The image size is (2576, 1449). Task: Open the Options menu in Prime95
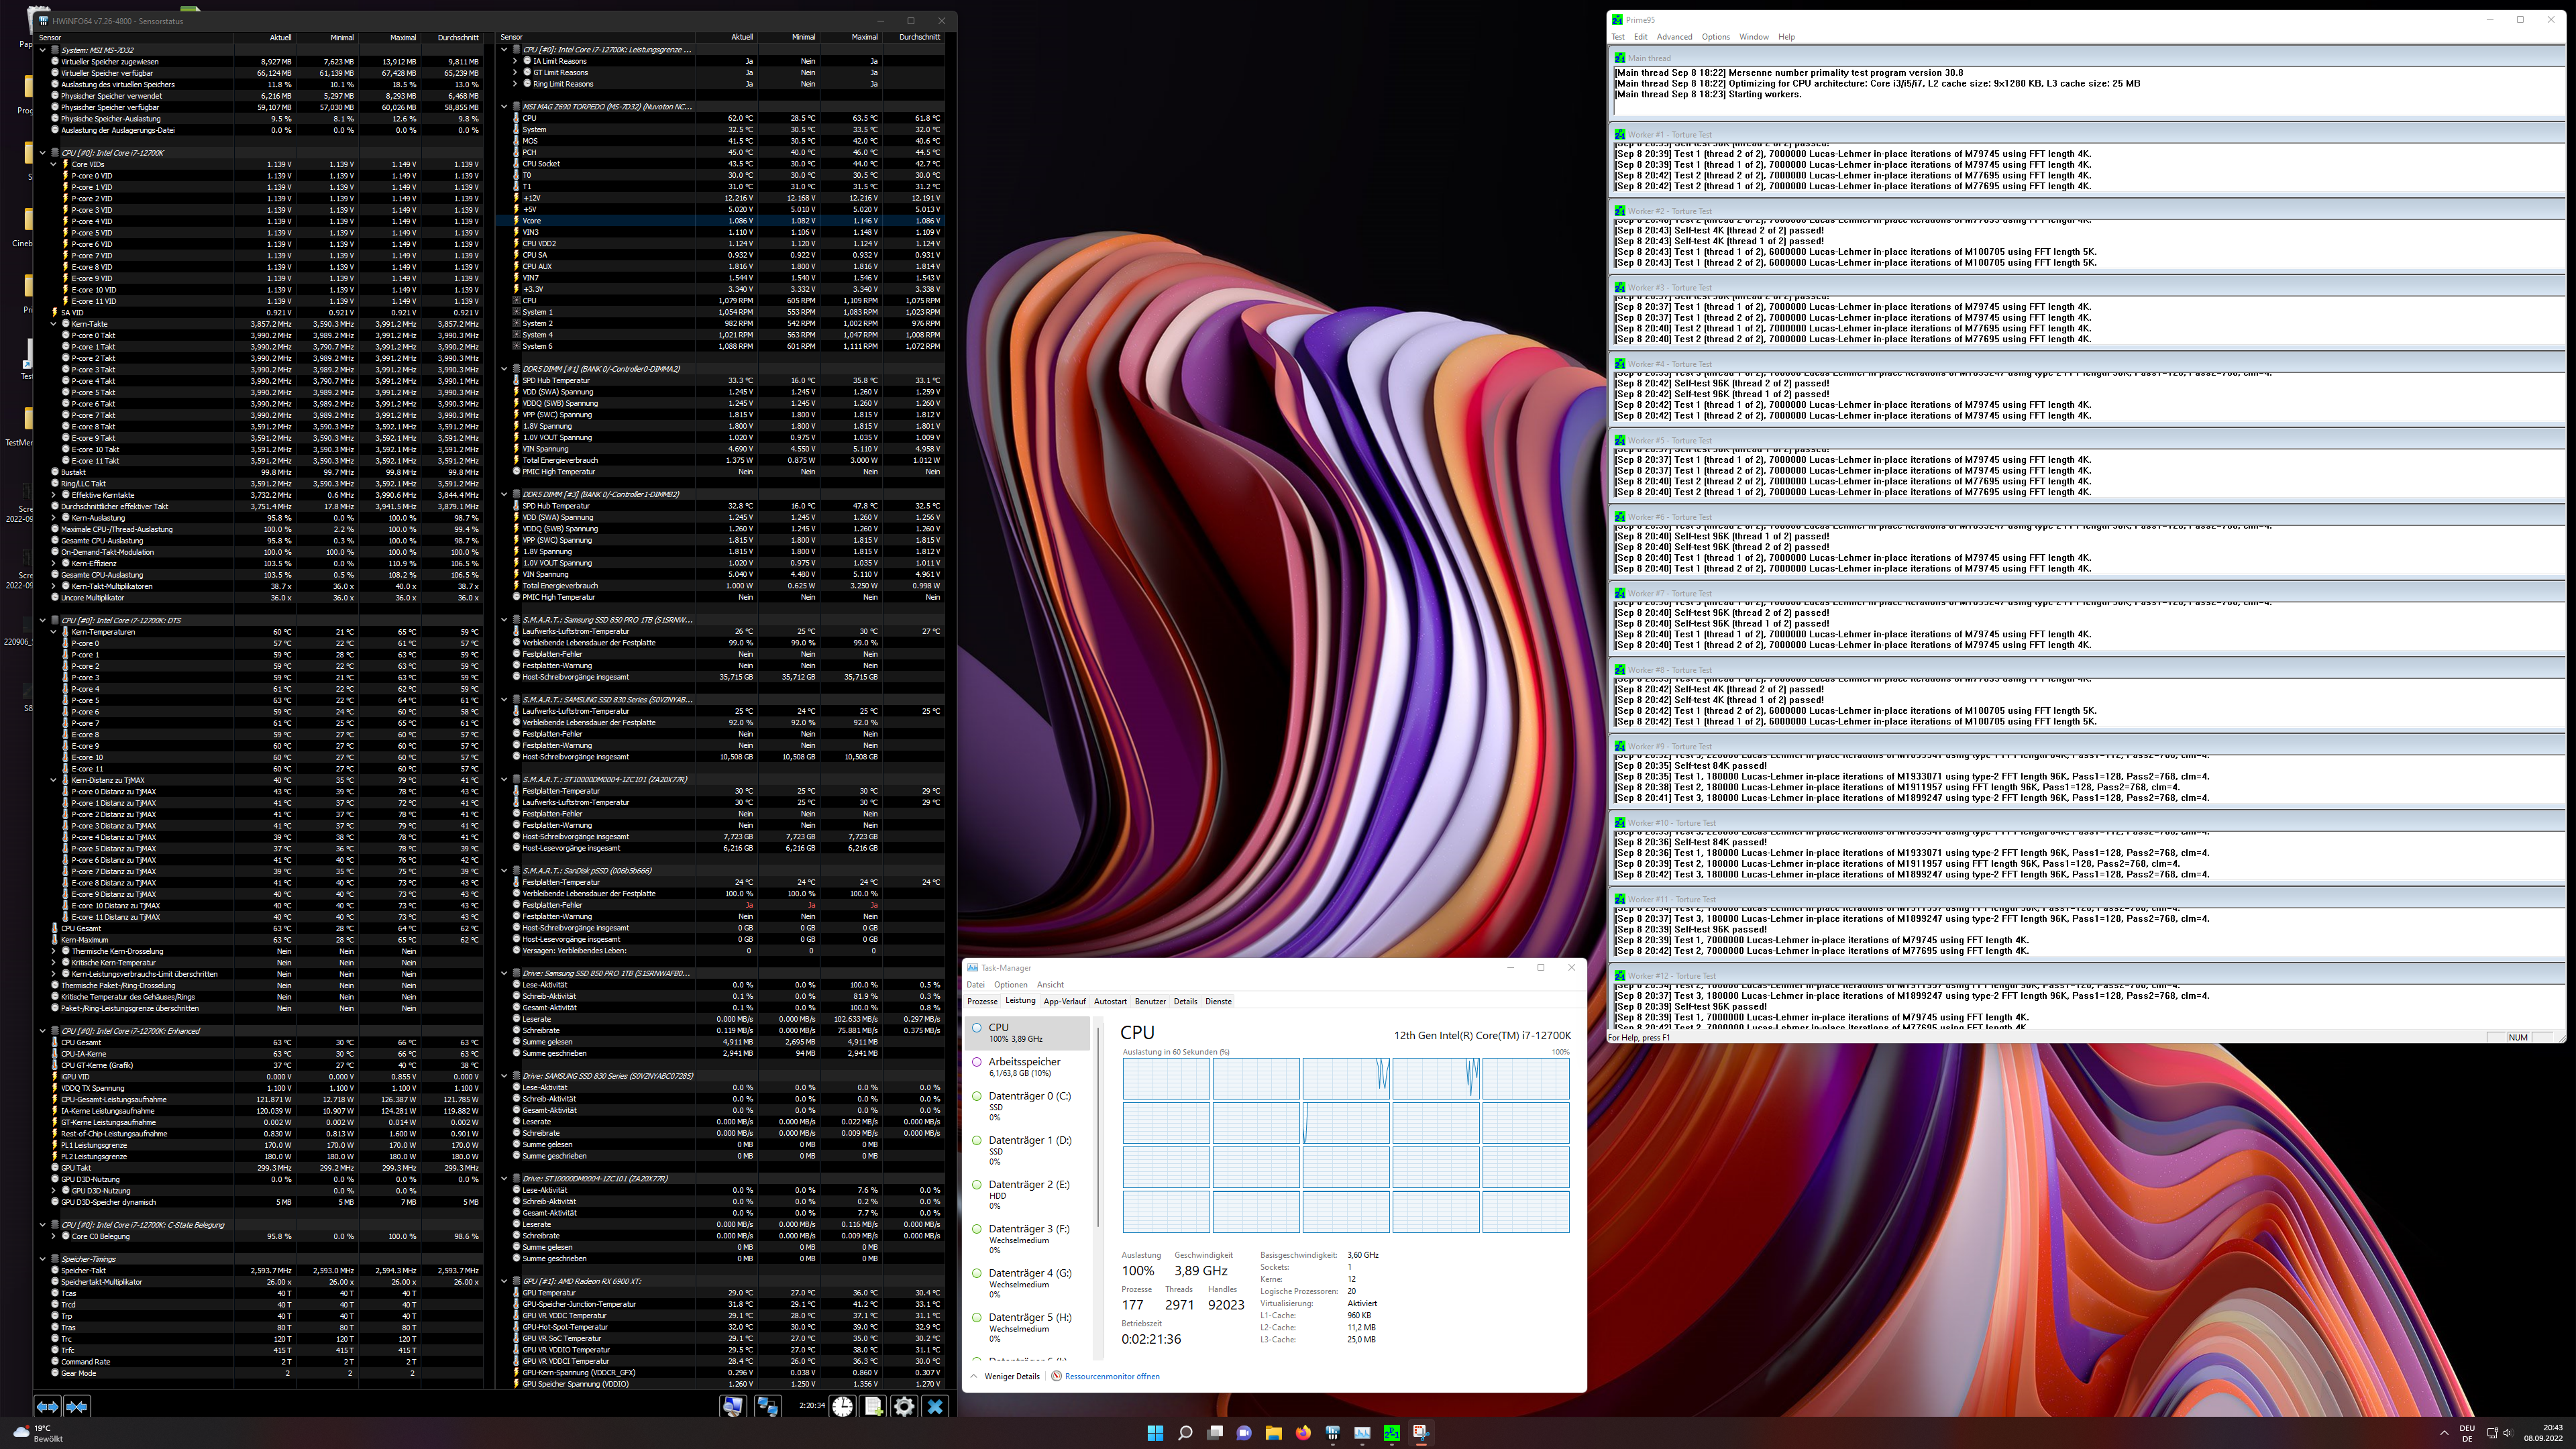click(1716, 37)
